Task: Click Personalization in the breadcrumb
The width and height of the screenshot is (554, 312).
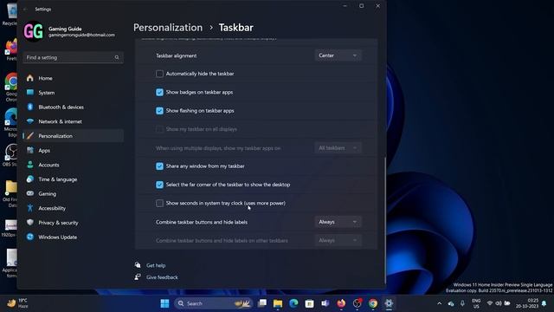Action: click(168, 27)
